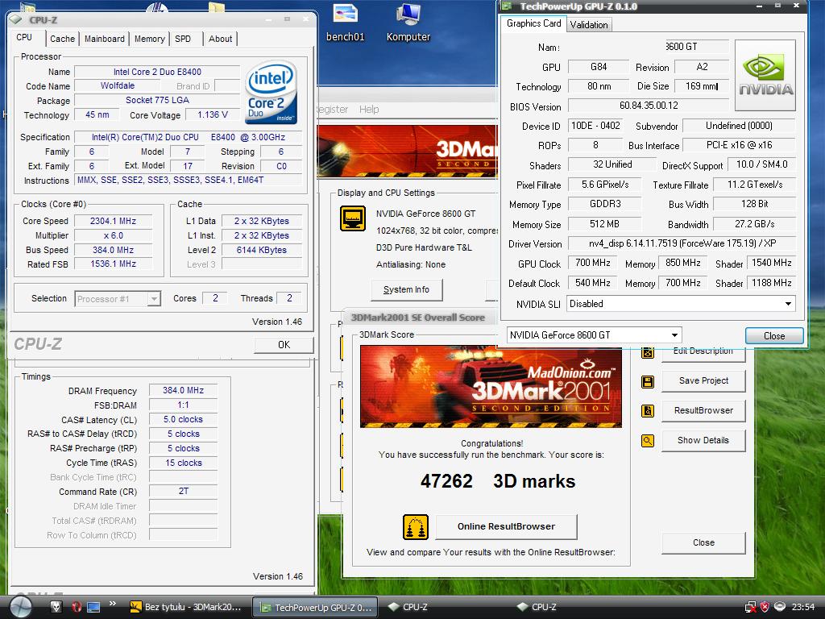Viewport: 825px width, 619px height.
Task: Switch to the About tab
Action: pyautogui.click(x=220, y=39)
